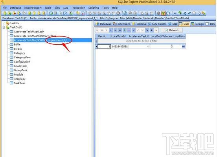The height and width of the screenshot is (157, 217).
Task: Switch to the Design tab
Action: click(x=197, y=24)
